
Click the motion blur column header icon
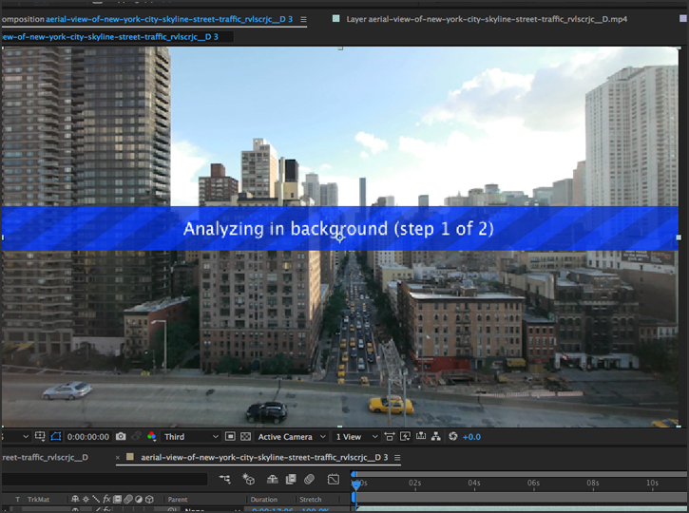click(x=128, y=499)
